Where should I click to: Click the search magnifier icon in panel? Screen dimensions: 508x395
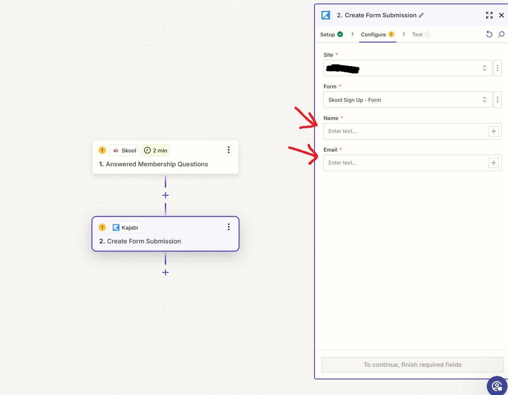pos(501,34)
